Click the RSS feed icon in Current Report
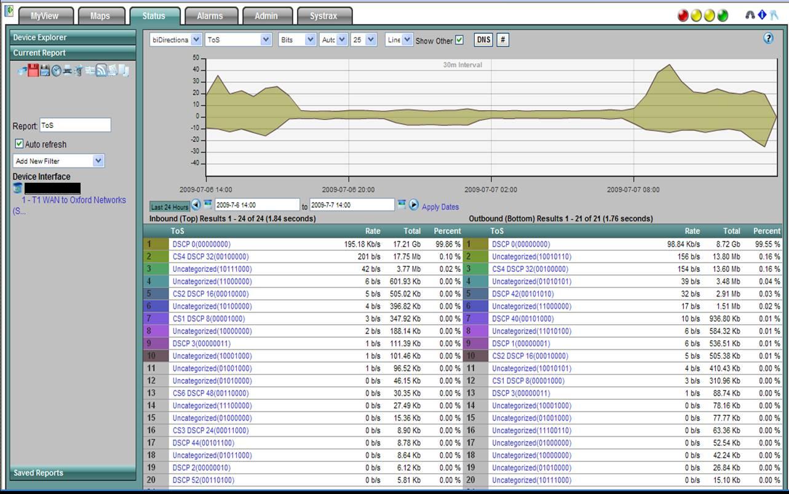 click(x=101, y=70)
